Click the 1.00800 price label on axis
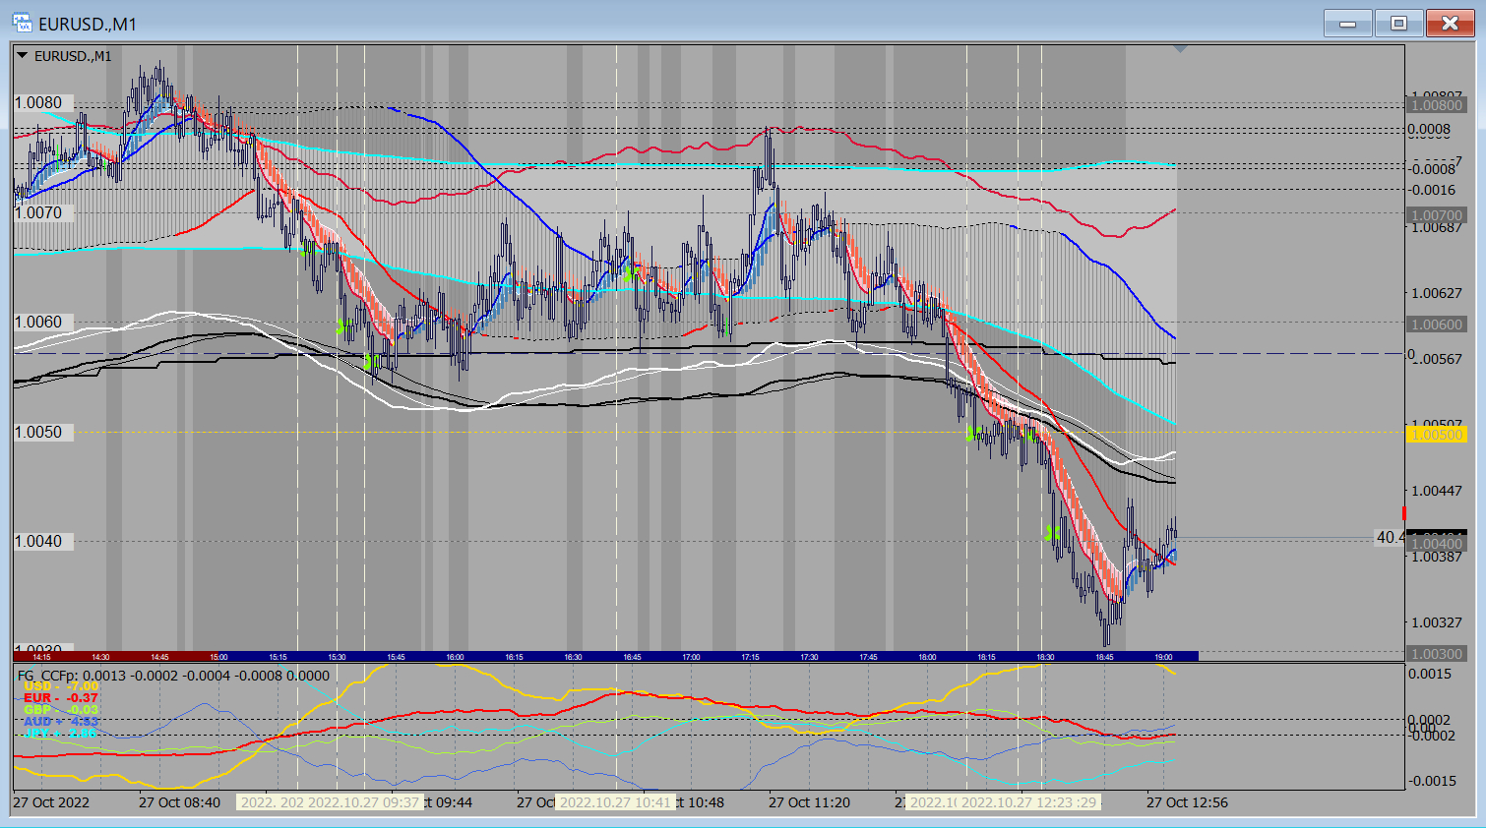Image resolution: width=1486 pixels, height=828 pixels. click(1437, 105)
